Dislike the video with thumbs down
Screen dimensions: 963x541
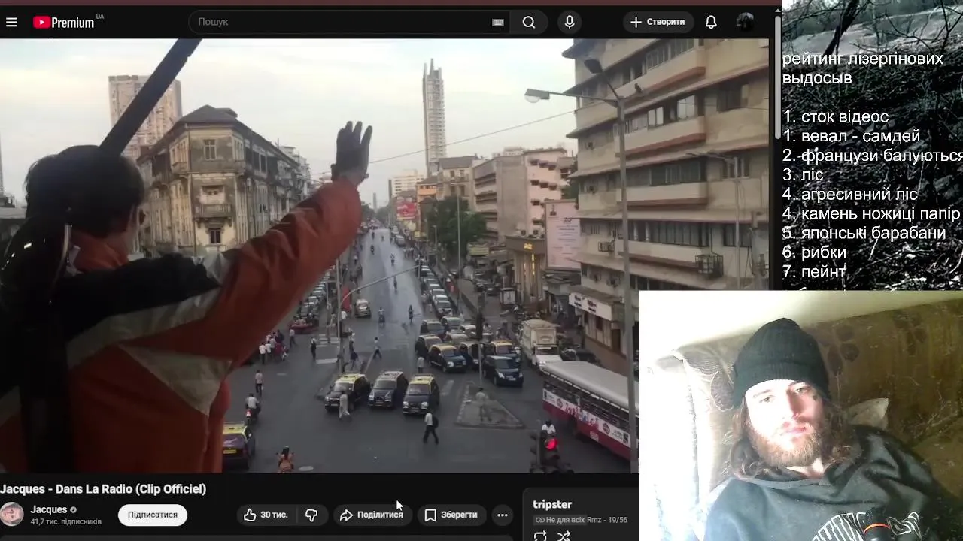(311, 515)
